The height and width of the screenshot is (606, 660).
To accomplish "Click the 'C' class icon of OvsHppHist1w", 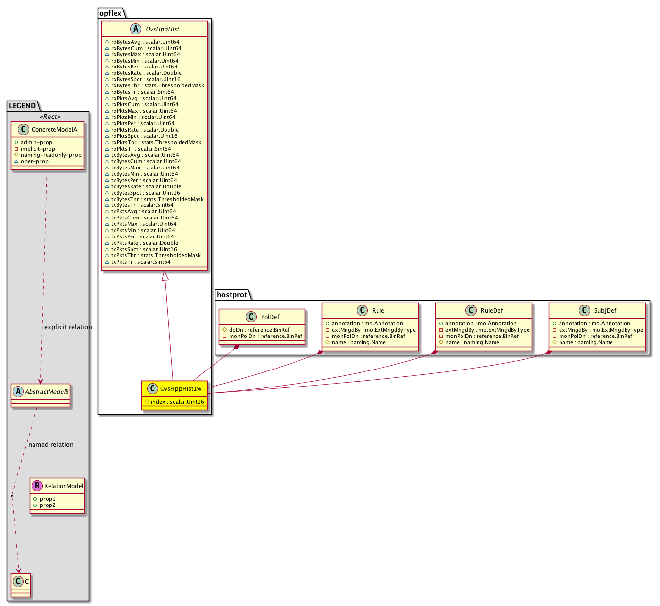I will click(152, 388).
